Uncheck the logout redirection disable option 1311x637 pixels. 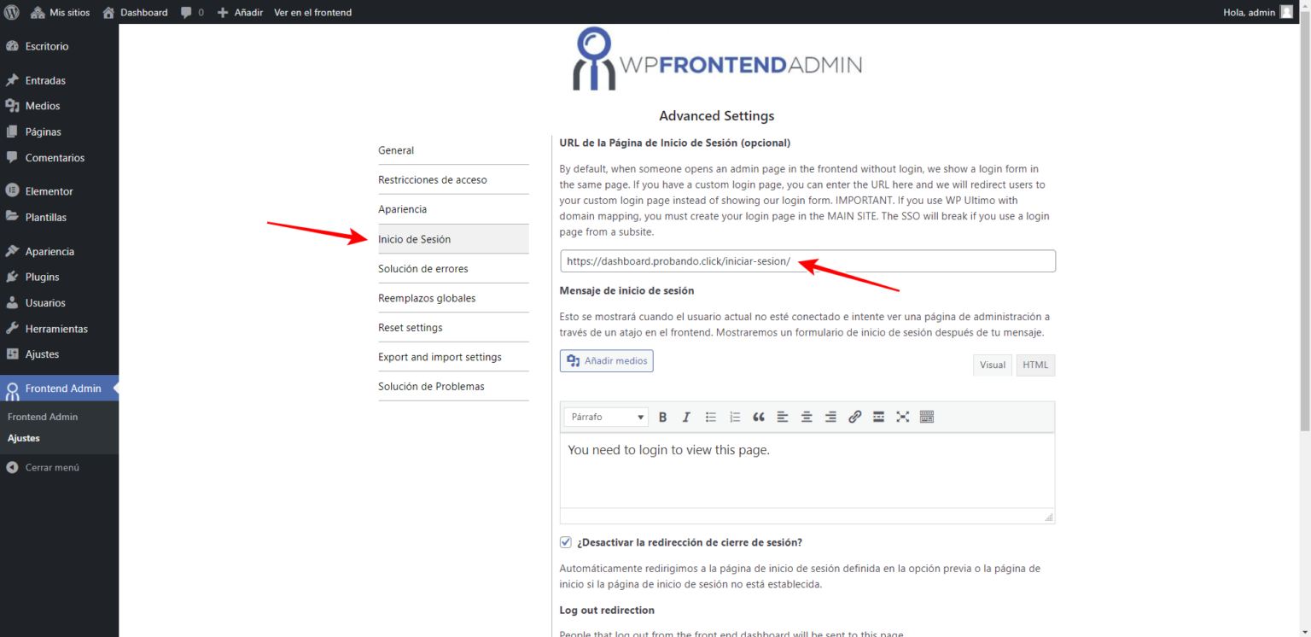click(565, 541)
